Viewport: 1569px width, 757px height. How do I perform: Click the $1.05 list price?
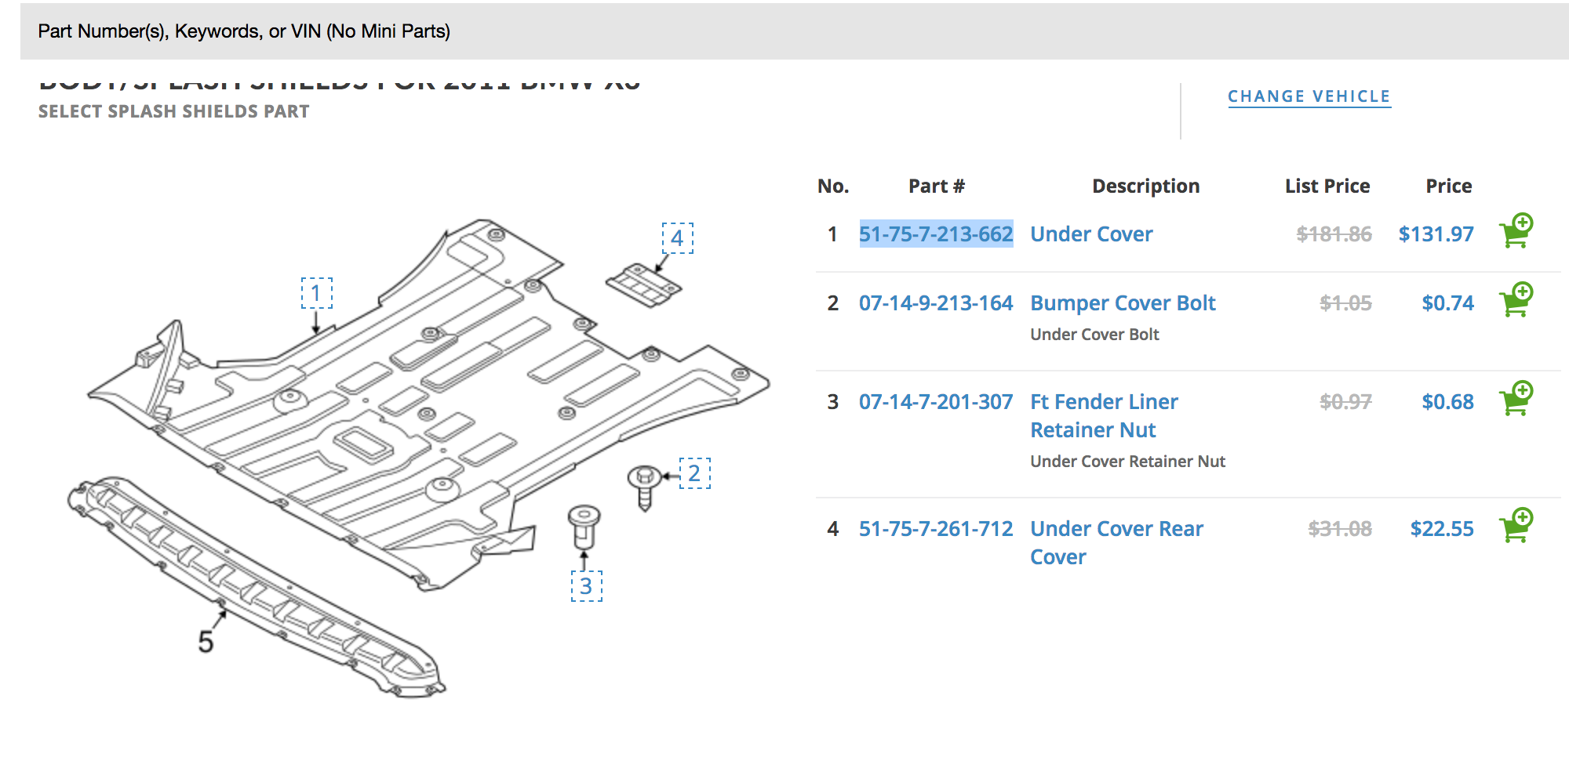1345,302
